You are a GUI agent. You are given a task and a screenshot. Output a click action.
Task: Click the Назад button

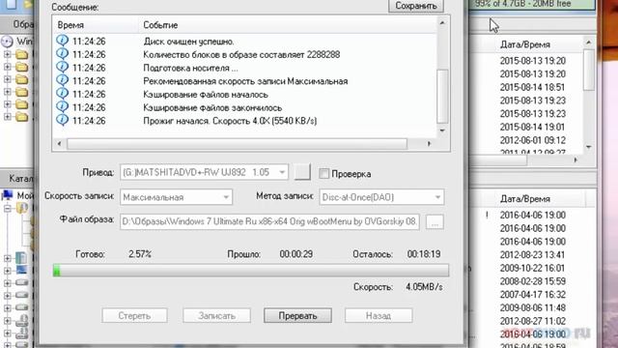(x=379, y=316)
